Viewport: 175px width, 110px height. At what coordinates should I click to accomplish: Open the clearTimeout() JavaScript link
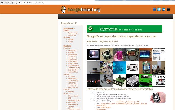[73, 81]
